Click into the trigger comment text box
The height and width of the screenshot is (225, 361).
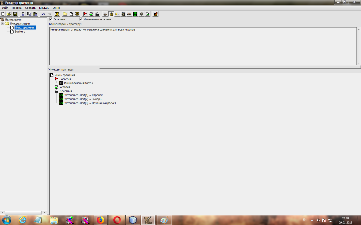click(203, 46)
